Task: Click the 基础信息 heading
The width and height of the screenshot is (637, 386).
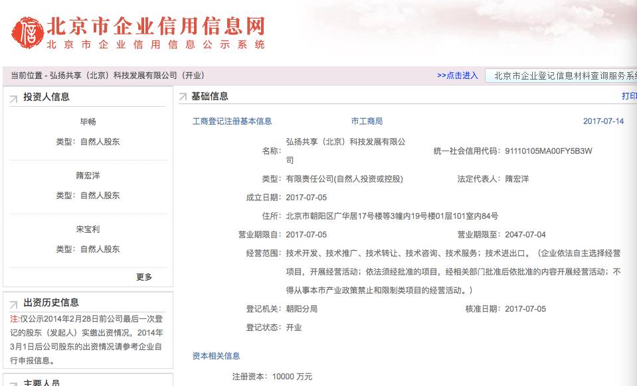Action: click(x=210, y=96)
